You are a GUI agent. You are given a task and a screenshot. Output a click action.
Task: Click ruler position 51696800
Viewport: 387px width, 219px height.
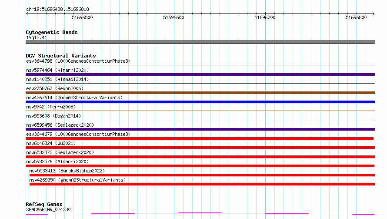pos(357,17)
